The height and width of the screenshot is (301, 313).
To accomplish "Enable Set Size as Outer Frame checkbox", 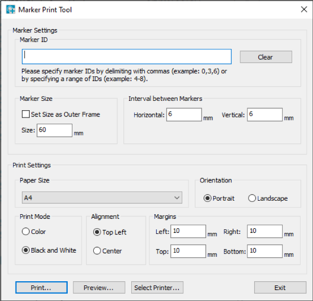I will coord(26,114).
